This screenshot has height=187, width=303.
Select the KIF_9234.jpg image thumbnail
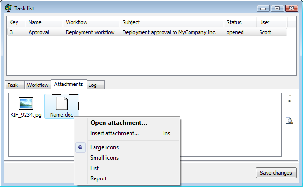pyautogui.click(x=26, y=103)
